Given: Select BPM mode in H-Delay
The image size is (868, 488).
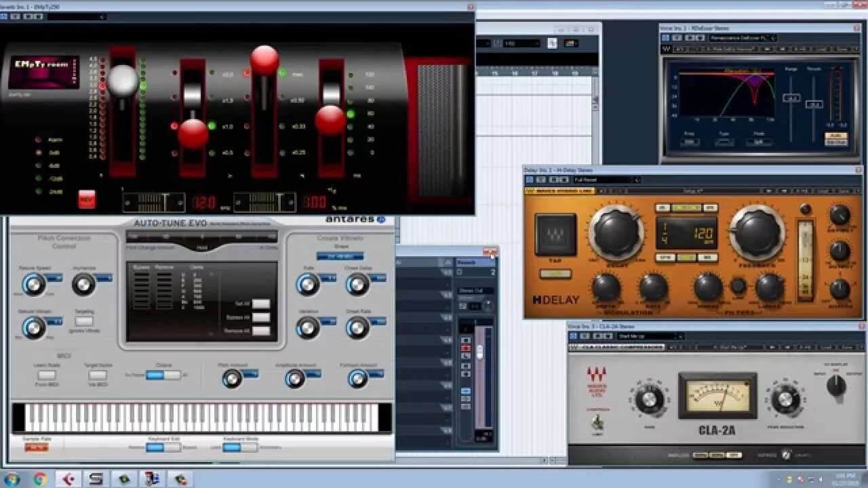Looking at the screenshot, I should (x=665, y=258).
